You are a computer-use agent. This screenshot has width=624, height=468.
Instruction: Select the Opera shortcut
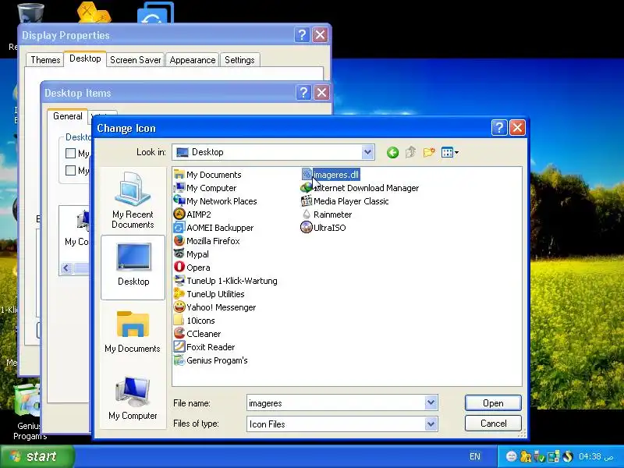(x=192, y=268)
